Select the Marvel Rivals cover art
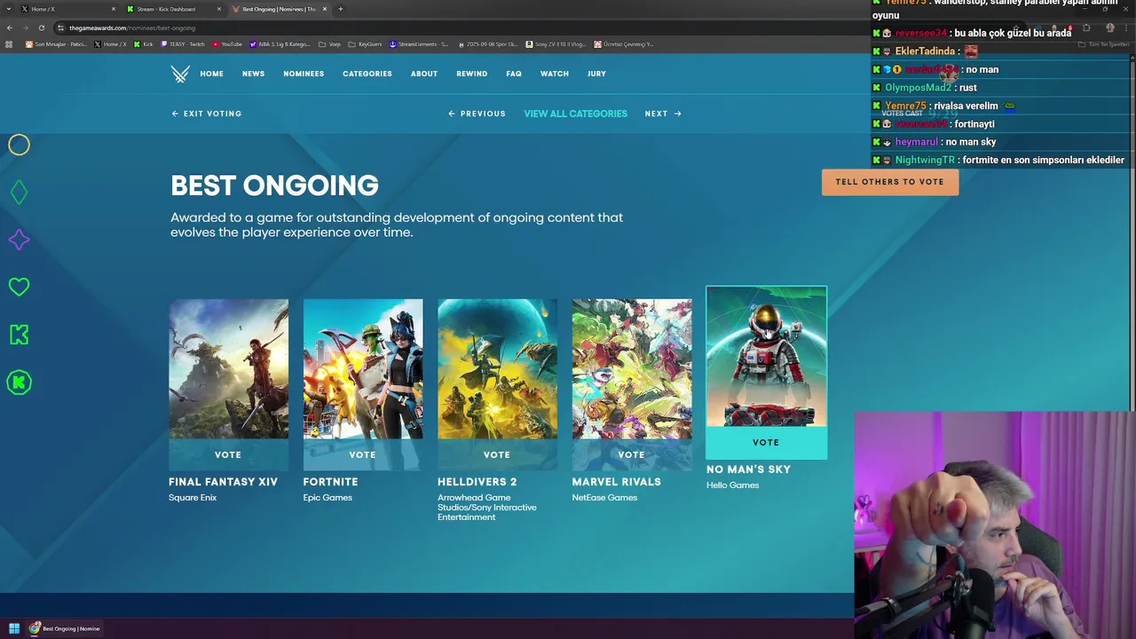This screenshot has height=639, width=1136. (632, 369)
